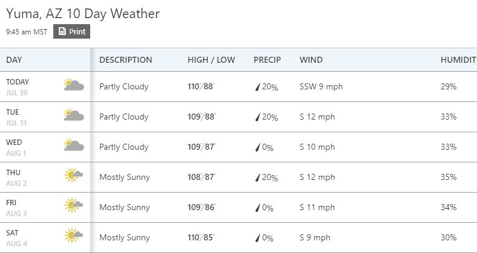This screenshot has width=477, height=253.
Task: Open the TUE JUL 31 forecast row
Action: (x=238, y=117)
